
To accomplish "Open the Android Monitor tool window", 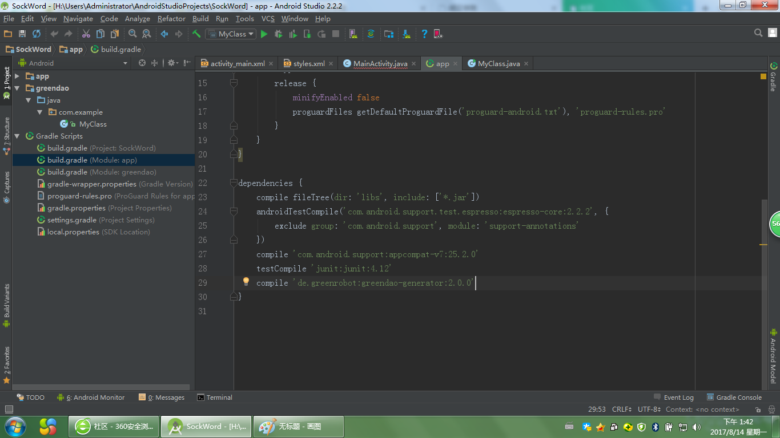I will tap(91, 398).
